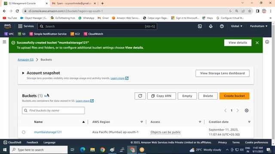This screenshot has width=275, height=154.
Task: Open Chrome from taskbar
Action: point(102,150)
